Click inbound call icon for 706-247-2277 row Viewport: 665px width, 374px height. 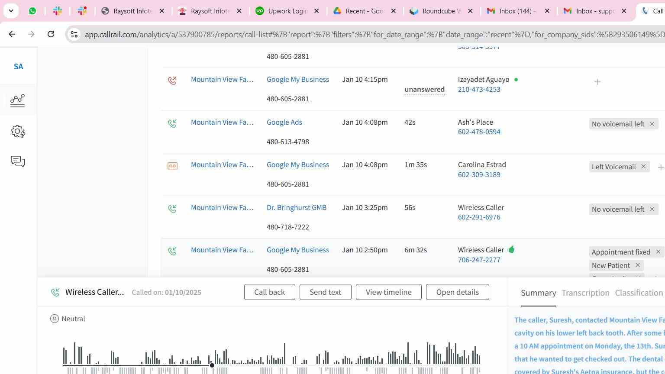172,251
